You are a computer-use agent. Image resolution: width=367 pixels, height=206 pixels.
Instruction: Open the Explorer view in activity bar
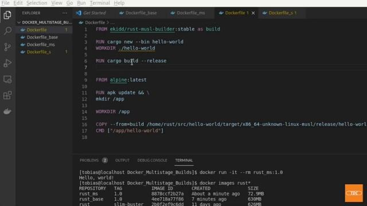(x=7, y=15)
